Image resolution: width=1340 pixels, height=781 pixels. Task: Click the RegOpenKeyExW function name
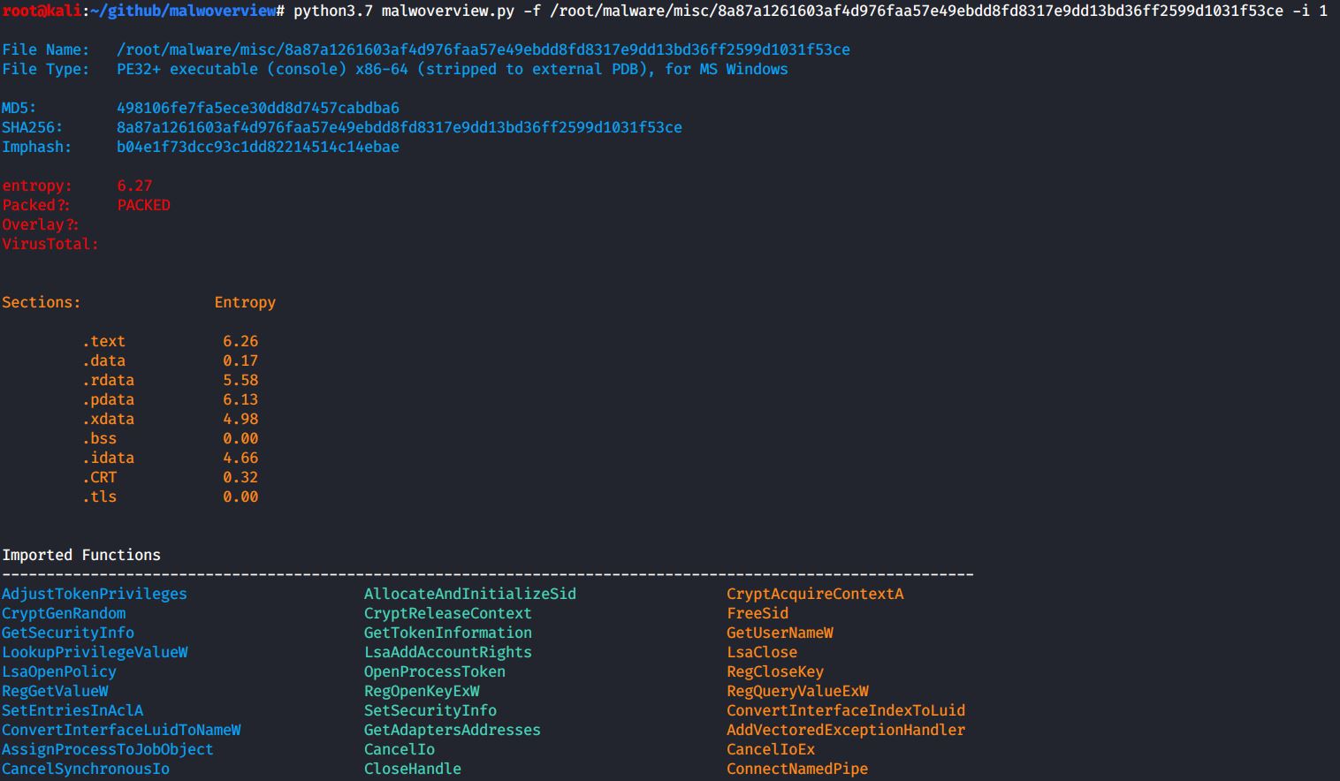pyautogui.click(x=422, y=691)
